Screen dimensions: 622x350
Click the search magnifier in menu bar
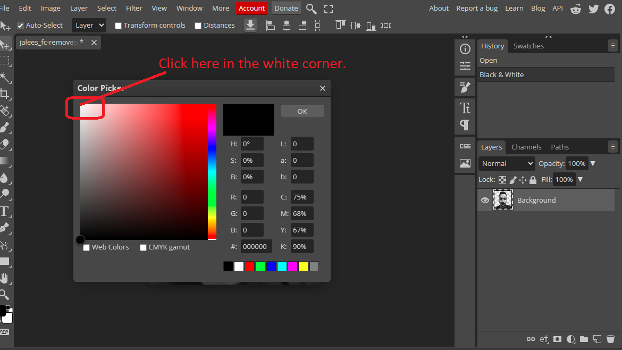312,9
